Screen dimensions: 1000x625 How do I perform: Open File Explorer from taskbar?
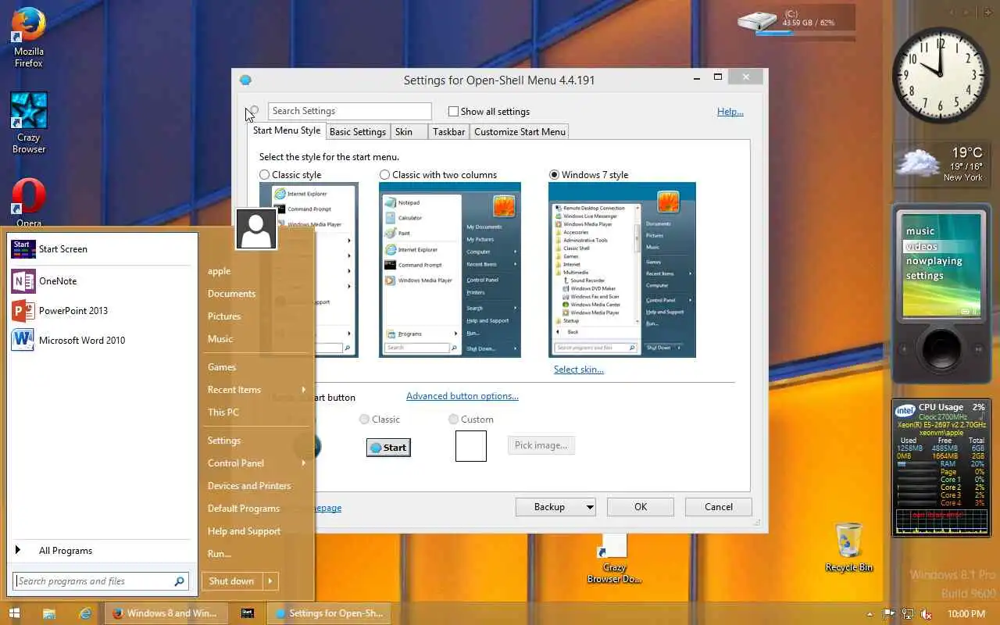coord(49,613)
